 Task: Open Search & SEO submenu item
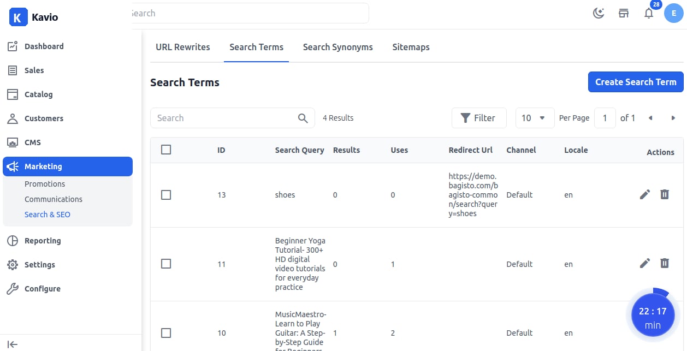click(48, 215)
